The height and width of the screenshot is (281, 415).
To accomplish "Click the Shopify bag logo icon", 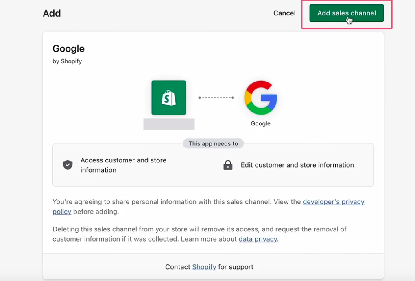I will (x=168, y=98).
